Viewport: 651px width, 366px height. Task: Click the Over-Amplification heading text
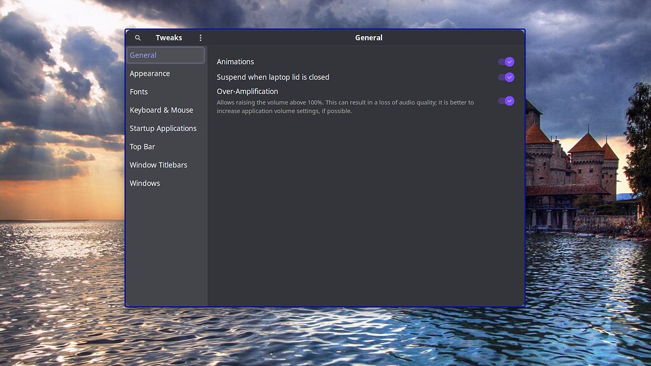[247, 91]
